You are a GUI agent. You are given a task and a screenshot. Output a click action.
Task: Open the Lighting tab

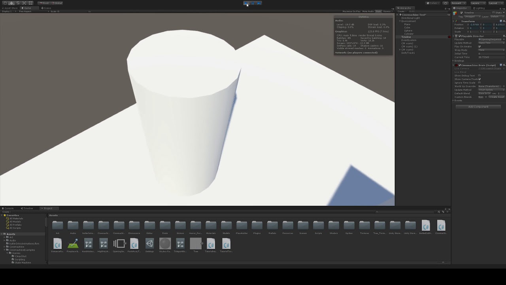pyautogui.click(x=479, y=8)
